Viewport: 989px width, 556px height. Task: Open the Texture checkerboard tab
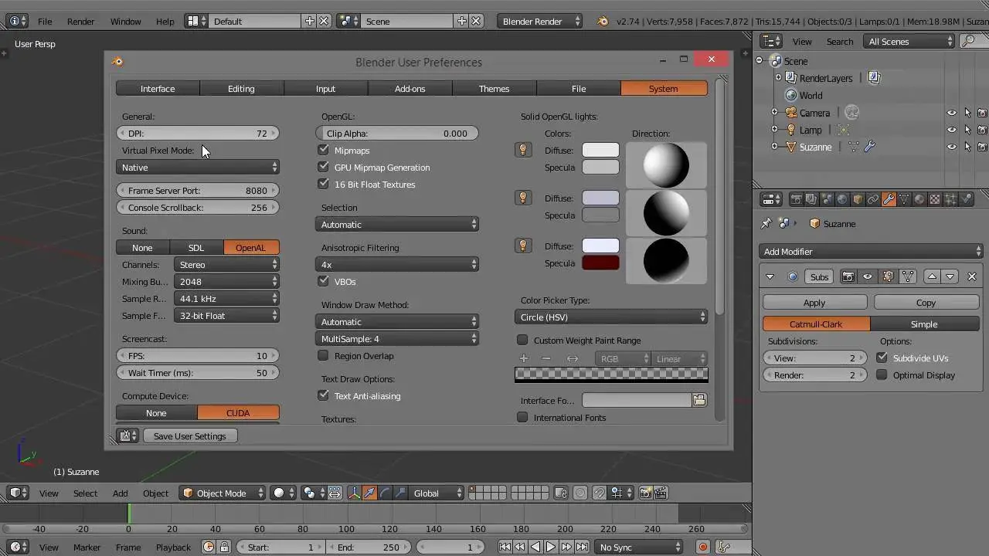pyautogui.click(x=935, y=199)
